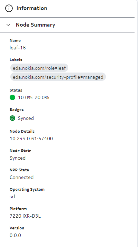Image resolution: width=138 pixels, height=247 pixels.
Task: Click the Node State value Synced
Action: pyautogui.click(x=18, y=158)
